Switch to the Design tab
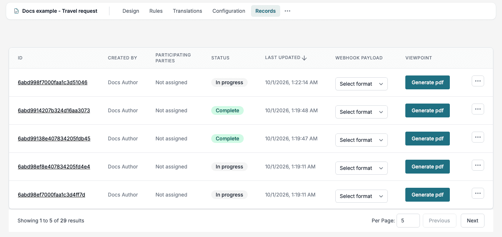The image size is (502, 237). (x=131, y=11)
